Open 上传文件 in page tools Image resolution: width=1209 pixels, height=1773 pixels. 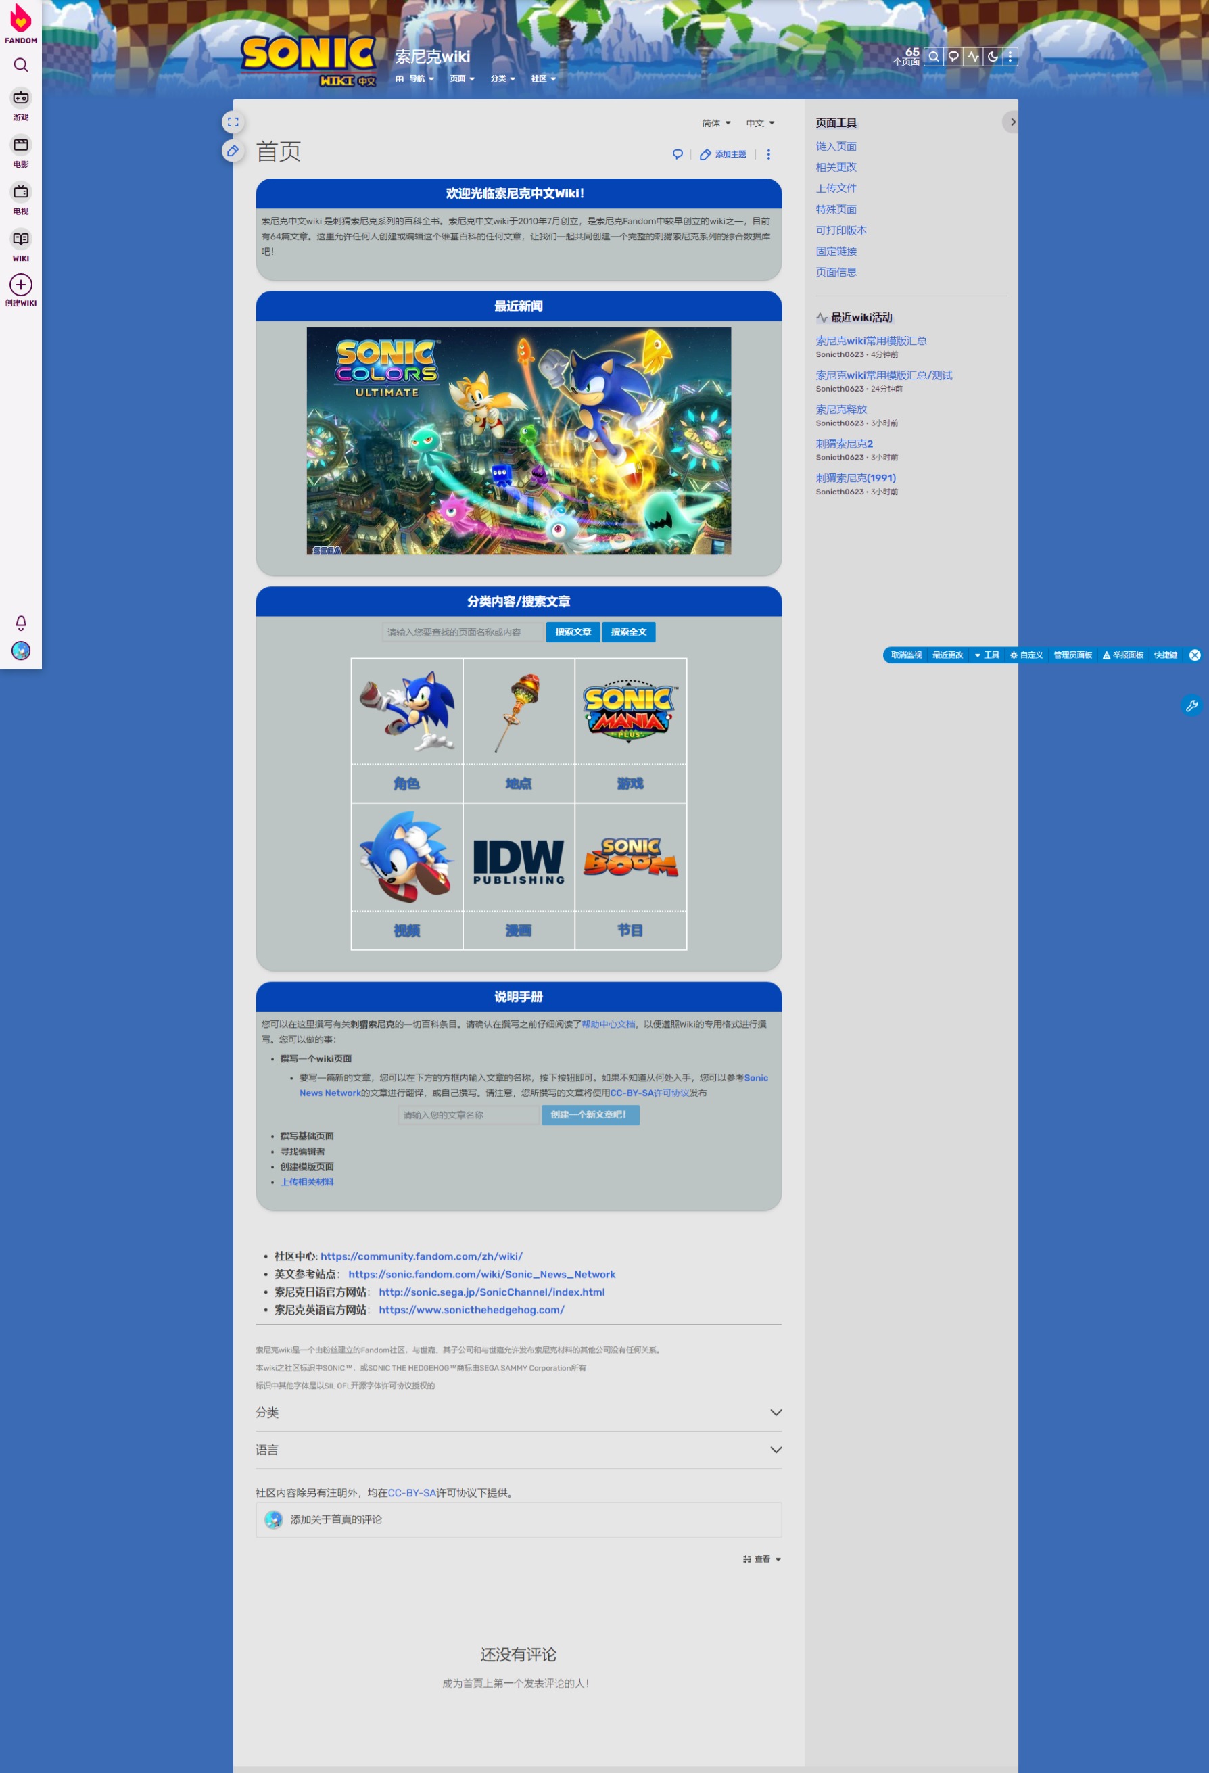click(836, 188)
